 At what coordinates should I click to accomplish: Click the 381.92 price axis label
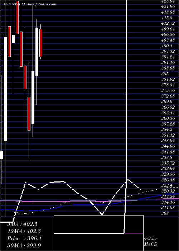click(168, 79)
